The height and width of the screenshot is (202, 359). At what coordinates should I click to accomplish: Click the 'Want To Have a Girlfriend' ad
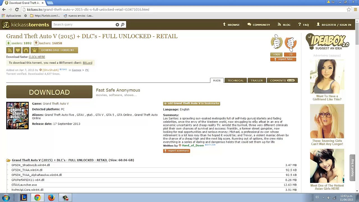(x=327, y=80)
